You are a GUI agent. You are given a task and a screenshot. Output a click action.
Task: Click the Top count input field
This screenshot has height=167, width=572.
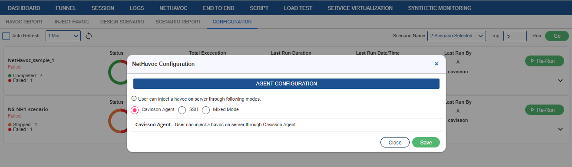coord(515,36)
